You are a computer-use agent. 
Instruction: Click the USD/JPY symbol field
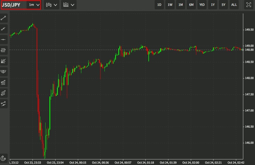tap(13, 5)
